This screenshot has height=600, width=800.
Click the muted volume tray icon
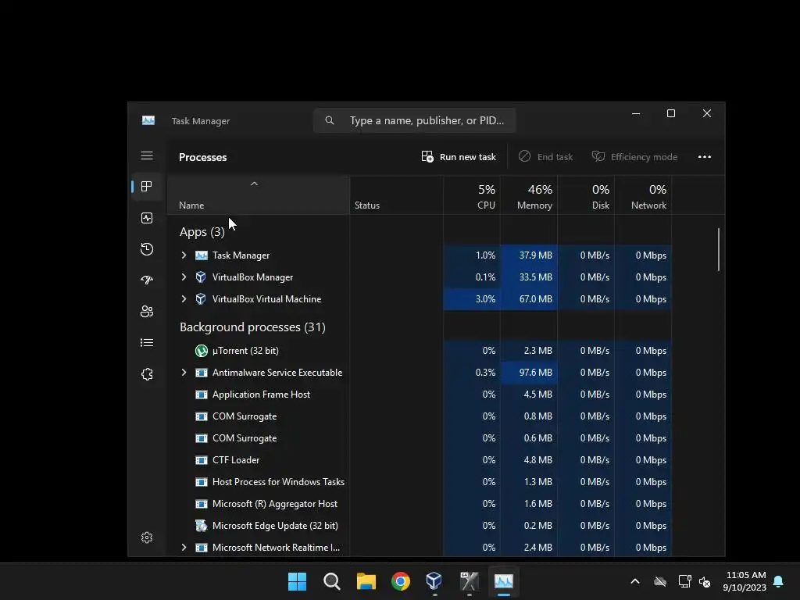point(705,581)
